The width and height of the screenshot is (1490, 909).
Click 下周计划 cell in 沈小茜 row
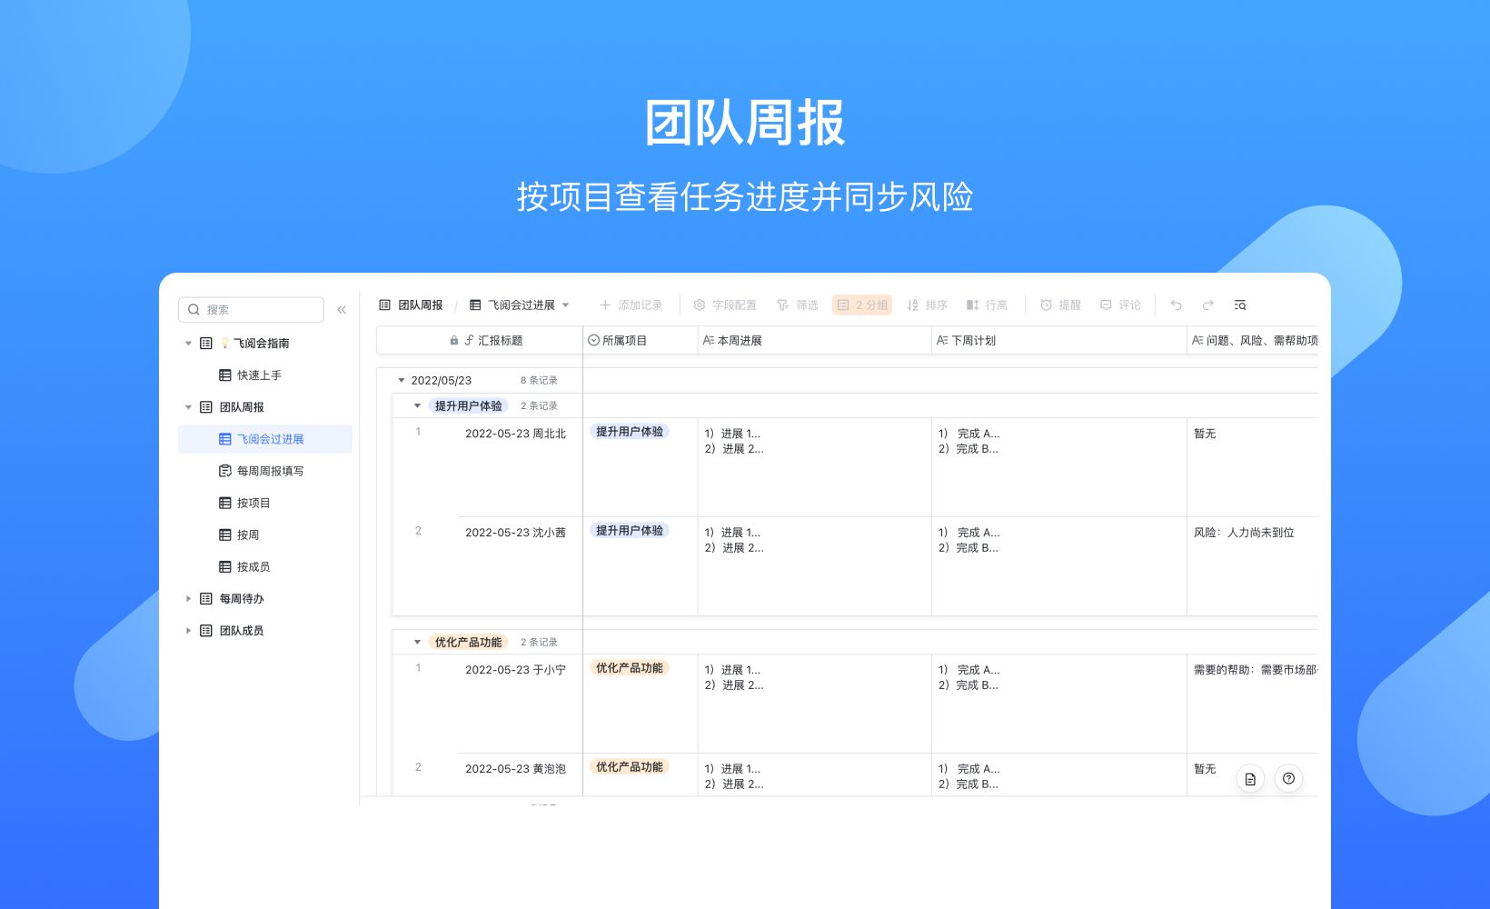click(1059, 566)
